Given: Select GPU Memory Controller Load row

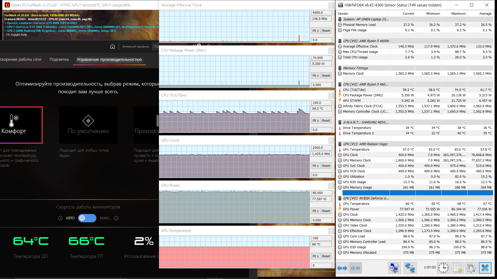Looking at the screenshot, I should coord(415,242).
